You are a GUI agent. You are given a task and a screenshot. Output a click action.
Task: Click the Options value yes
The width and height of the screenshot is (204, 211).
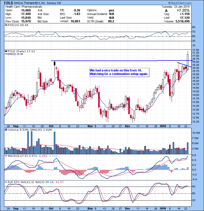coord(111,10)
